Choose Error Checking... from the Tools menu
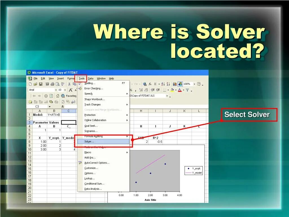Image resolution: width=289 pixels, height=217 pixels. (x=103, y=88)
